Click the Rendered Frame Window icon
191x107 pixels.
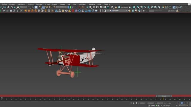coord(119,7)
